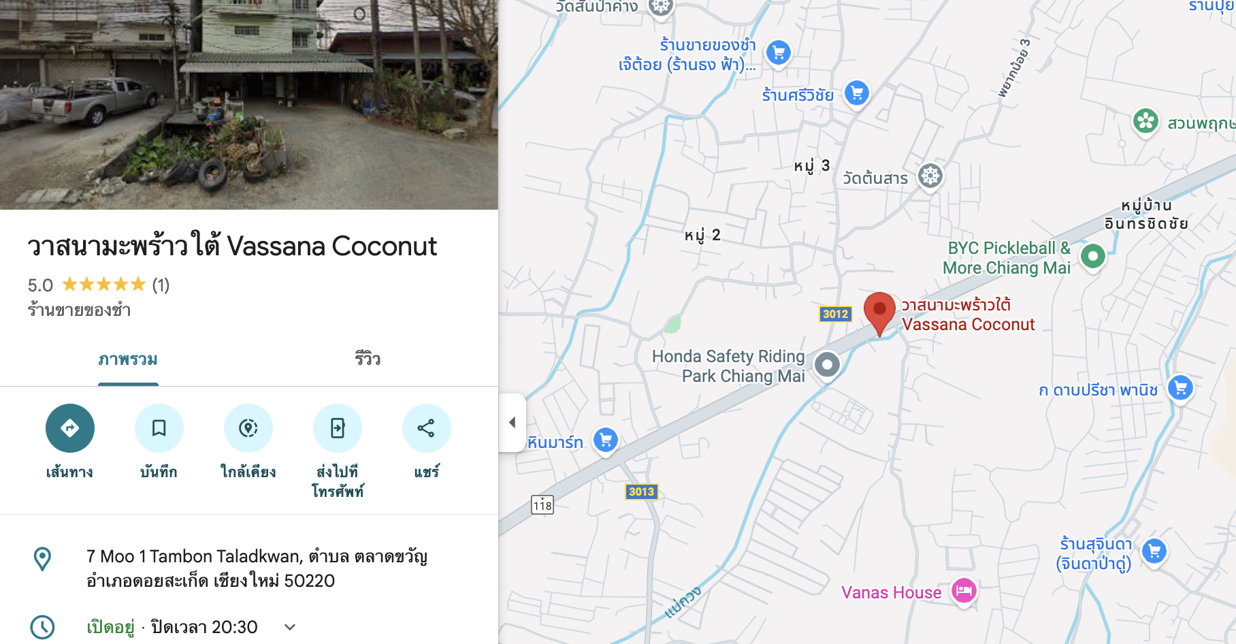Open the storefront street view photo
Image resolution: width=1236 pixels, height=644 pixels.
(249, 105)
